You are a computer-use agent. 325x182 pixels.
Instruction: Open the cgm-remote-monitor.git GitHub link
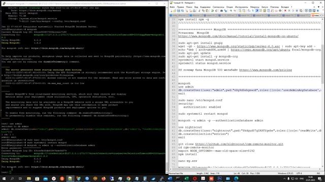pyautogui.click(x=239, y=144)
